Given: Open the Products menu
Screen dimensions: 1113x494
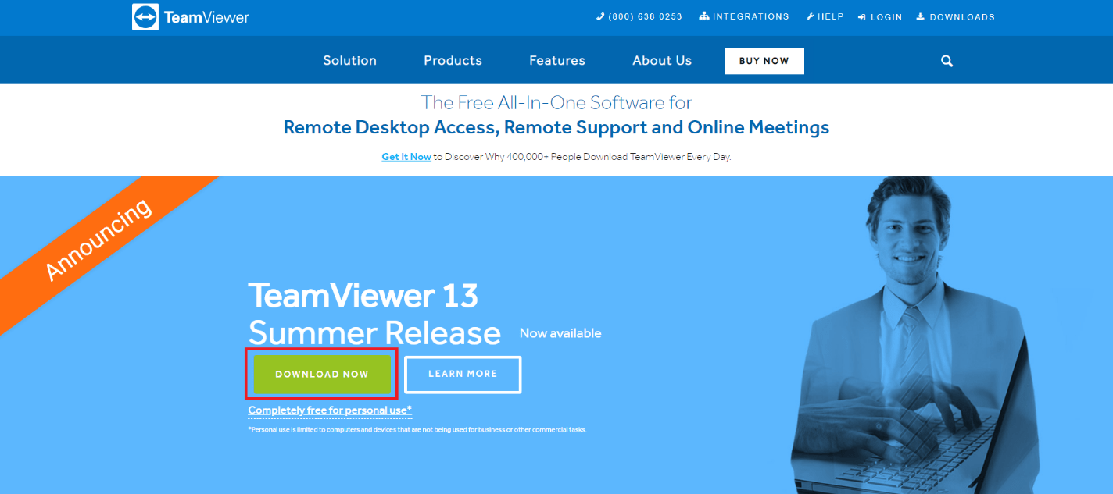Looking at the screenshot, I should 453,61.
